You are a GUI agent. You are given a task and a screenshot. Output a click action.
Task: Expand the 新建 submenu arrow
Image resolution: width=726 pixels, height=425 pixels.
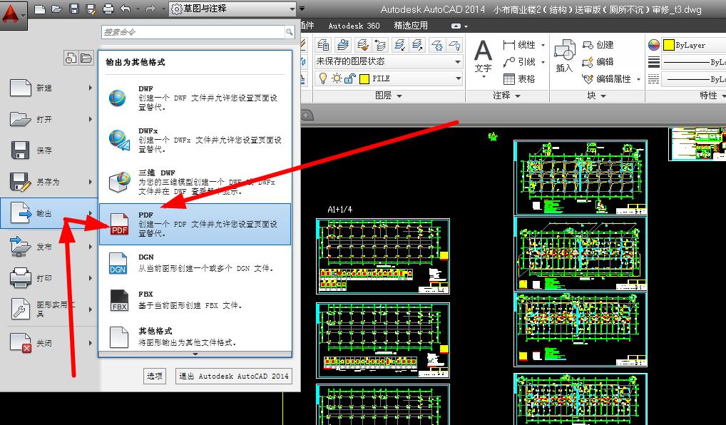pyautogui.click(x=91, y=88)
